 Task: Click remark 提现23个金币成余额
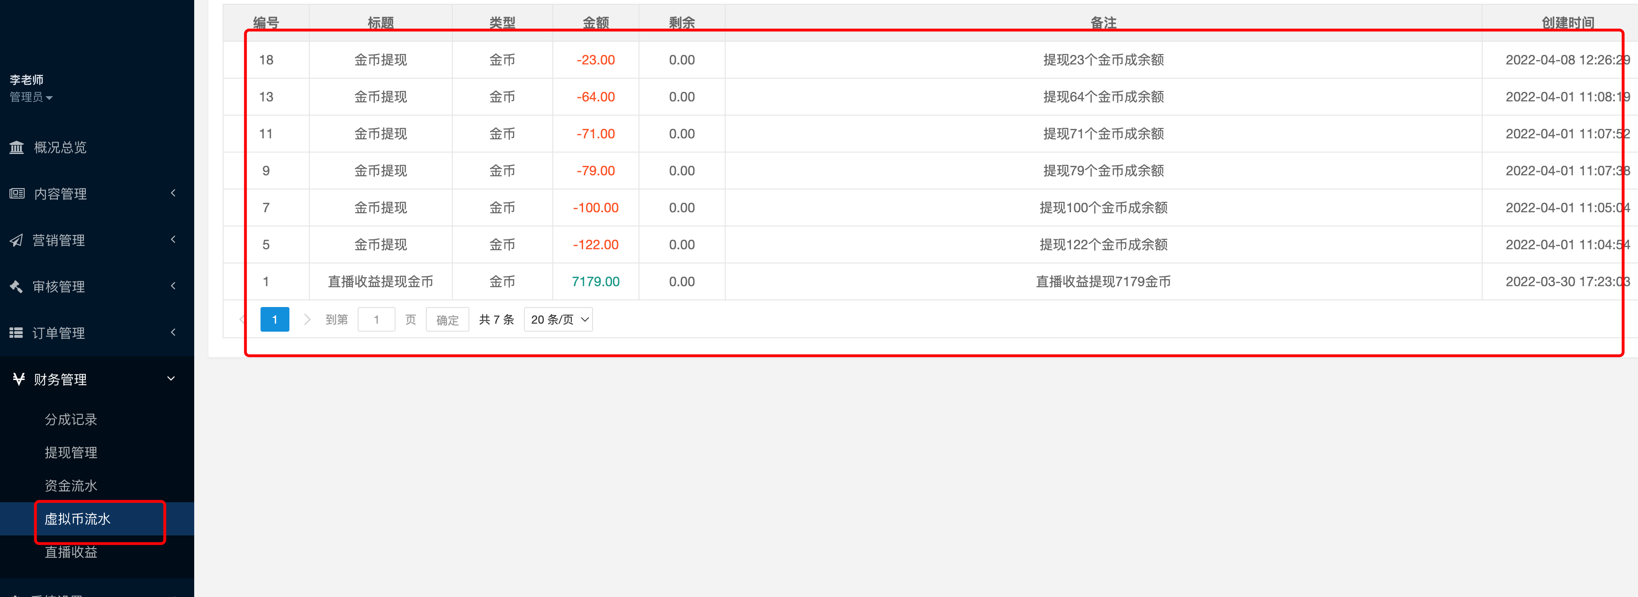pos(1103,60)
